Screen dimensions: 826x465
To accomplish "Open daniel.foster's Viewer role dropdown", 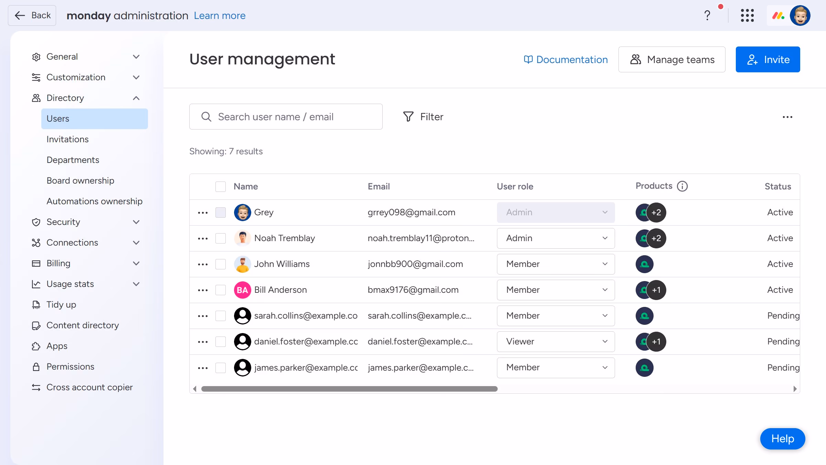I will 556,342.
